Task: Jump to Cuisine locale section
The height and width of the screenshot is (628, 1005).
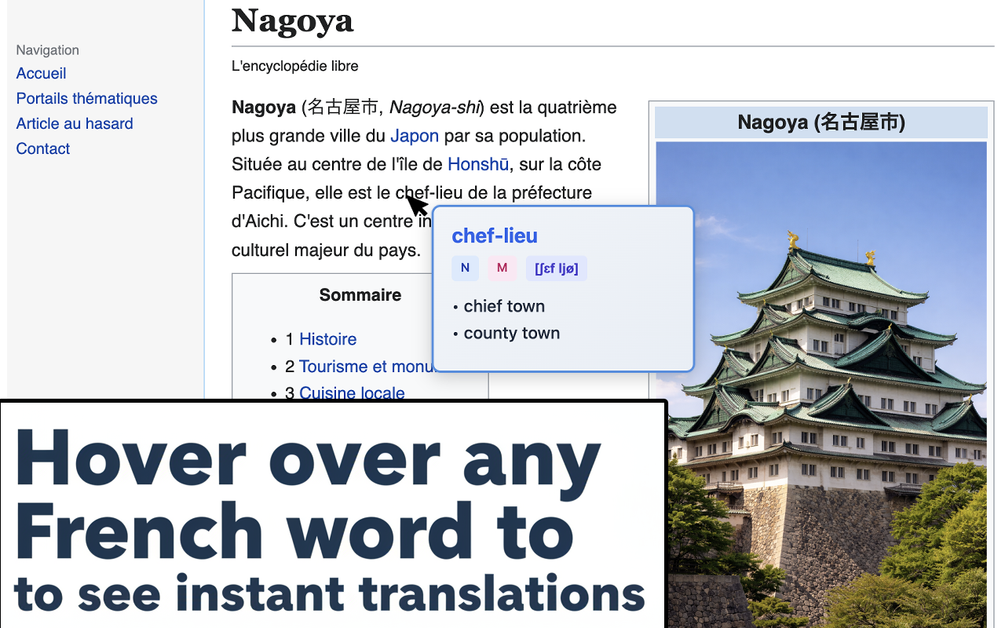Action: click(352, 393)
